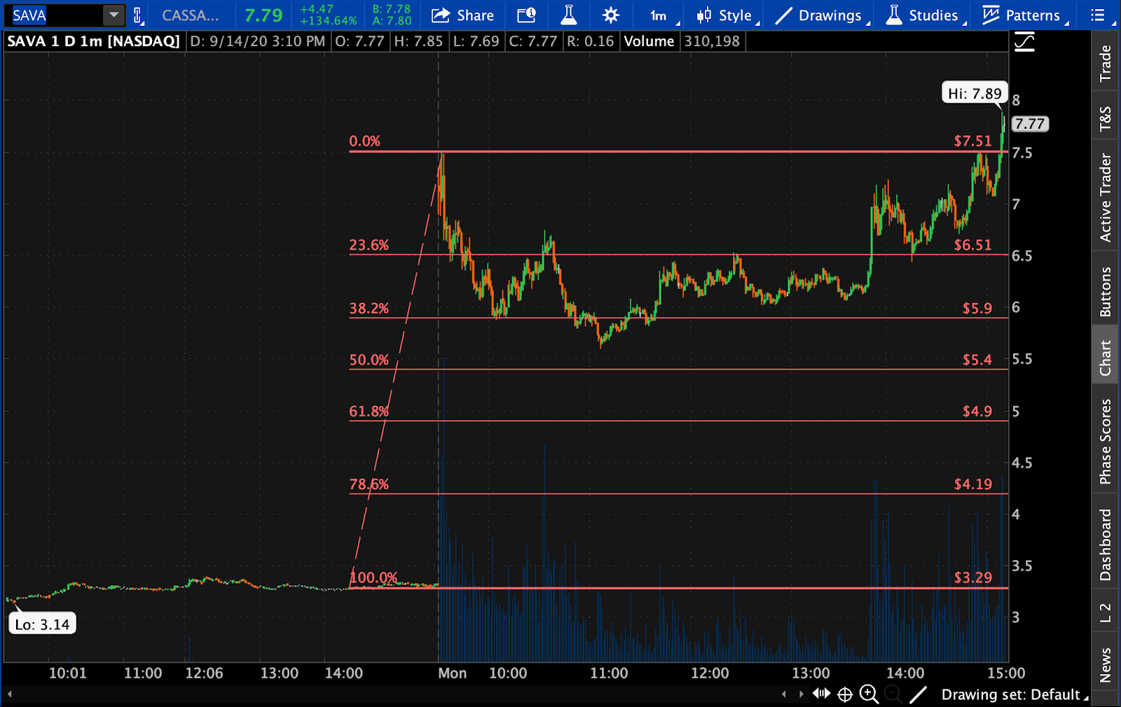The width and height of the screenshot is (1121, 707).
Task: Click the 23.6% Fibonacci level label
Action: (369, 245)
